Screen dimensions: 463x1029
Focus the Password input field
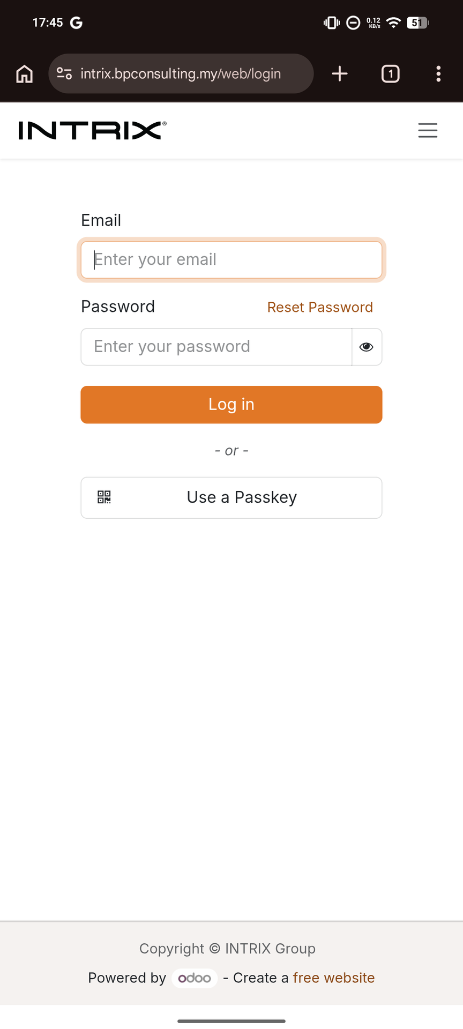click(x=216, y=347)
